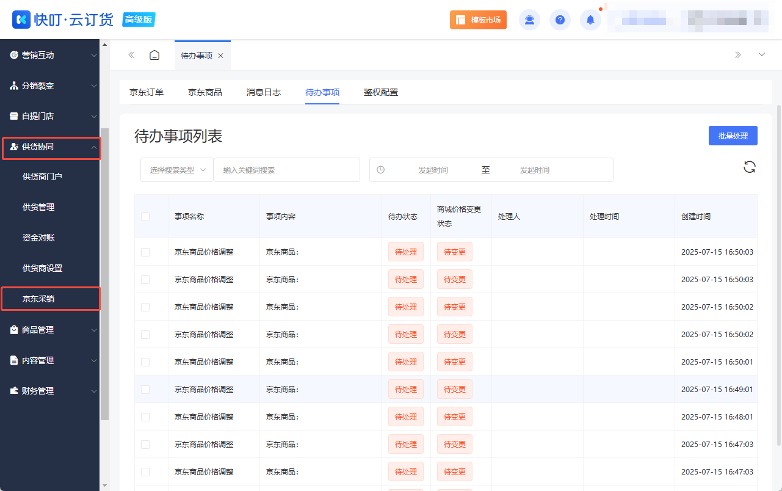Screen dimensions: 782x491
Task: Expand the 自提门店 menu chevron
Action: pyautogui.click(x=93, y=117)
